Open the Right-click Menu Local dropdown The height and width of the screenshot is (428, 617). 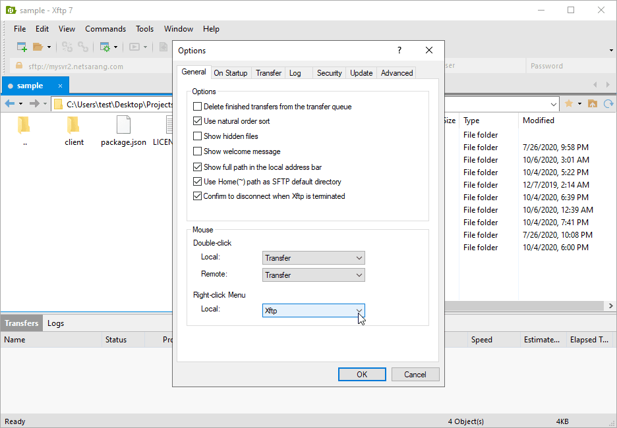click(314, 311)
